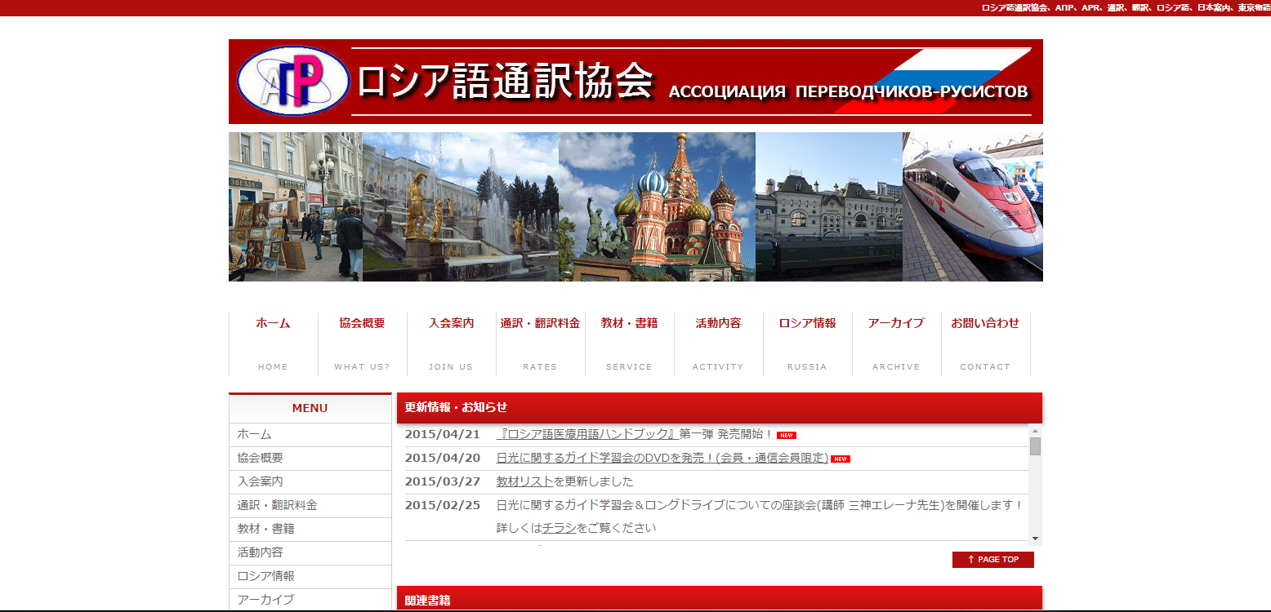The height and width of the screenshot is (612, 1271).
Task: Click the 関連書籍 section header
Action: (719, 599)
